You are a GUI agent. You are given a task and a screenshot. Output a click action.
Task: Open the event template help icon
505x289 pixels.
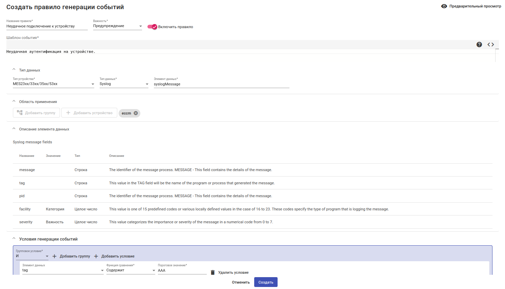(x=479, y=44)
